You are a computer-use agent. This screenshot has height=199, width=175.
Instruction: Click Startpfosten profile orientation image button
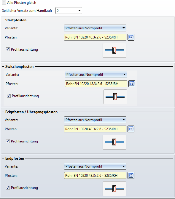pos(114,50)
